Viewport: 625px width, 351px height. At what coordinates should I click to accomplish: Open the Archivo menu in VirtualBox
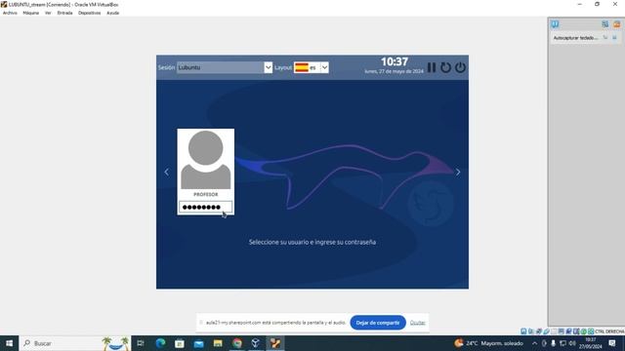point(10,13)
